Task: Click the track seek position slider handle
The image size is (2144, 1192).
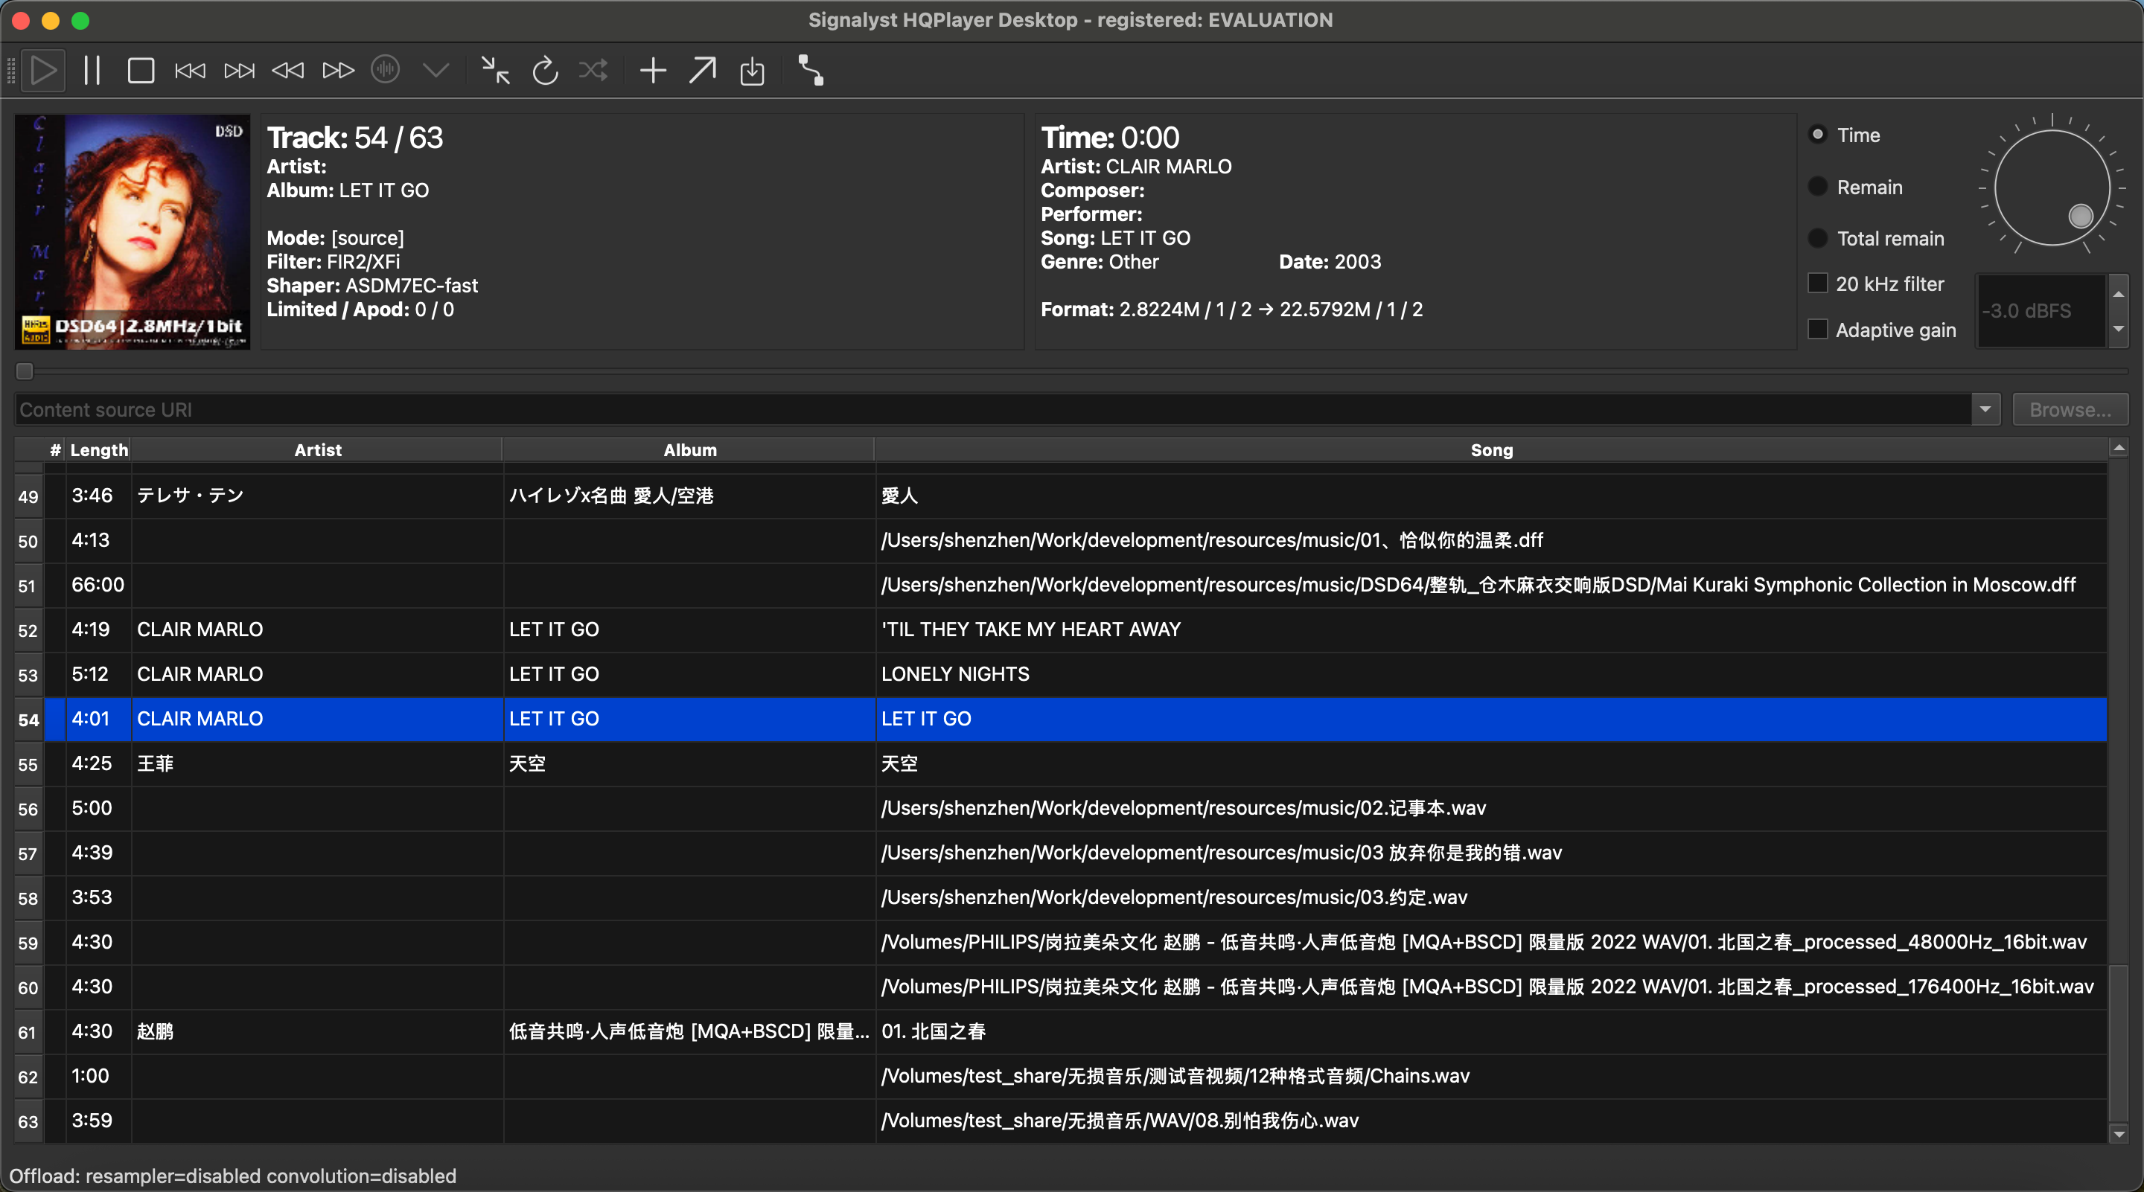Action: click(25, 371)
